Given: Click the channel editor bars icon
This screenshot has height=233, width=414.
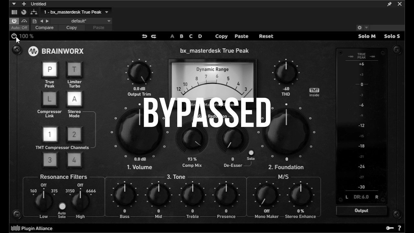Looking at the screenshot, I should pyautogui.click(x=14, y=12).
